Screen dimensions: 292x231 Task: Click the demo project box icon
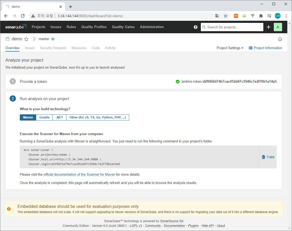point(8,39)
